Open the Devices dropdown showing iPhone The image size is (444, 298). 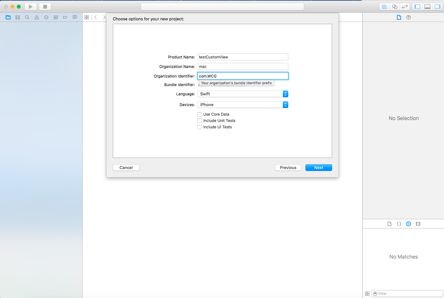243,105
